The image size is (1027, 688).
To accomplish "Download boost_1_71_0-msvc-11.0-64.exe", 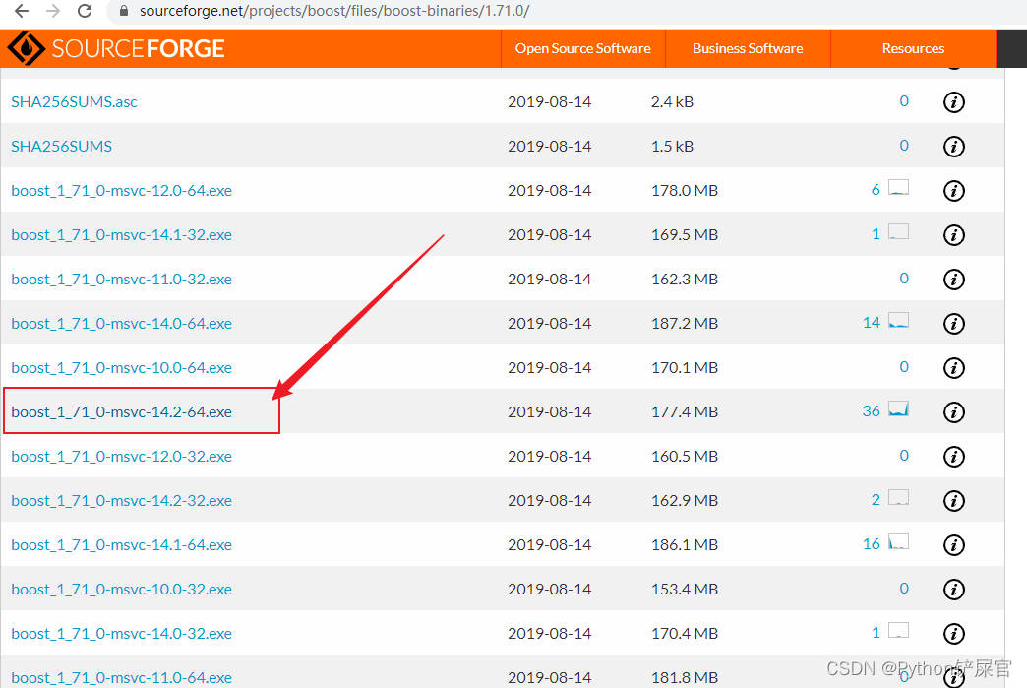I will pos(121,677).
